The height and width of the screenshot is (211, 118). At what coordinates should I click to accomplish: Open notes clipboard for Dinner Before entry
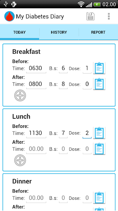click(x=99, y=198)
